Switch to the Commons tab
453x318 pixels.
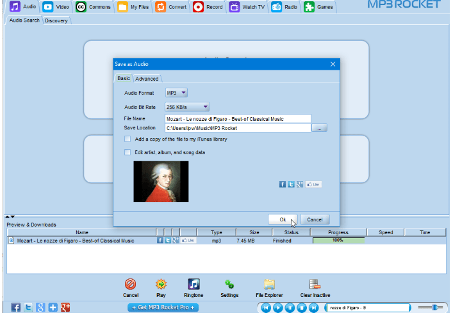pos(93,7)
